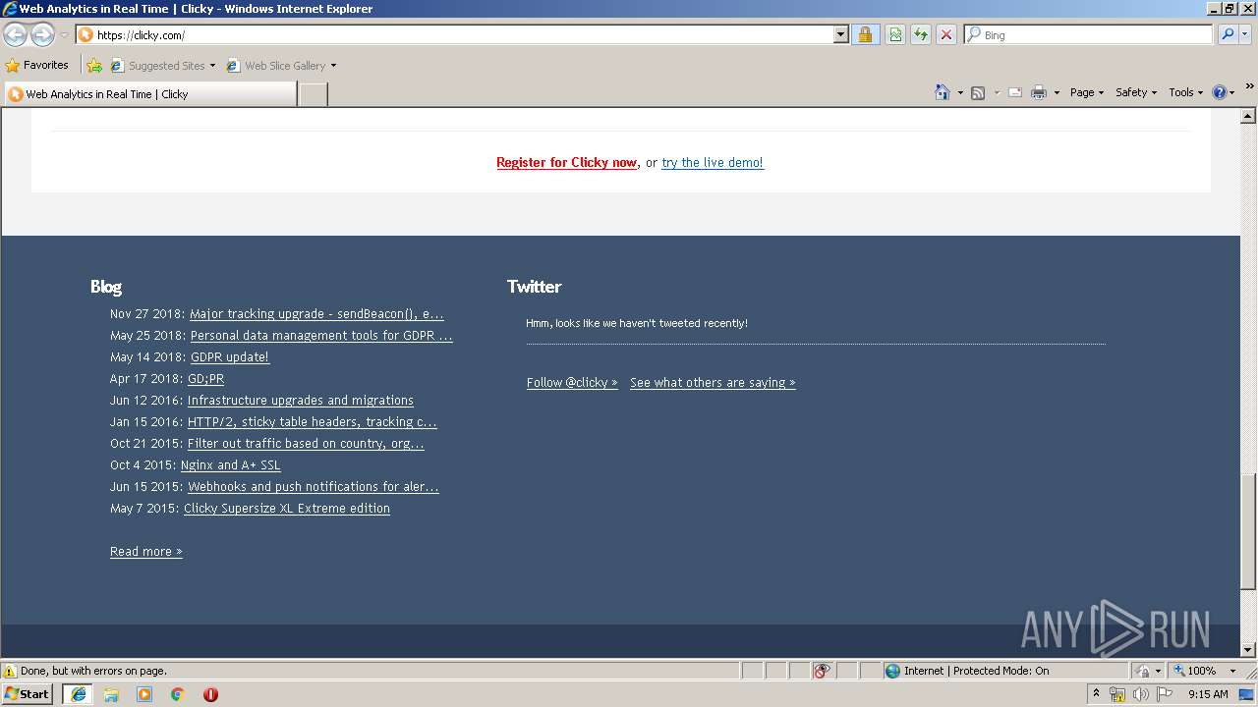Viewport: 1258px width, 707px height.
Task: Click Internet Protected Mode status text
Action: click(976, 671)
